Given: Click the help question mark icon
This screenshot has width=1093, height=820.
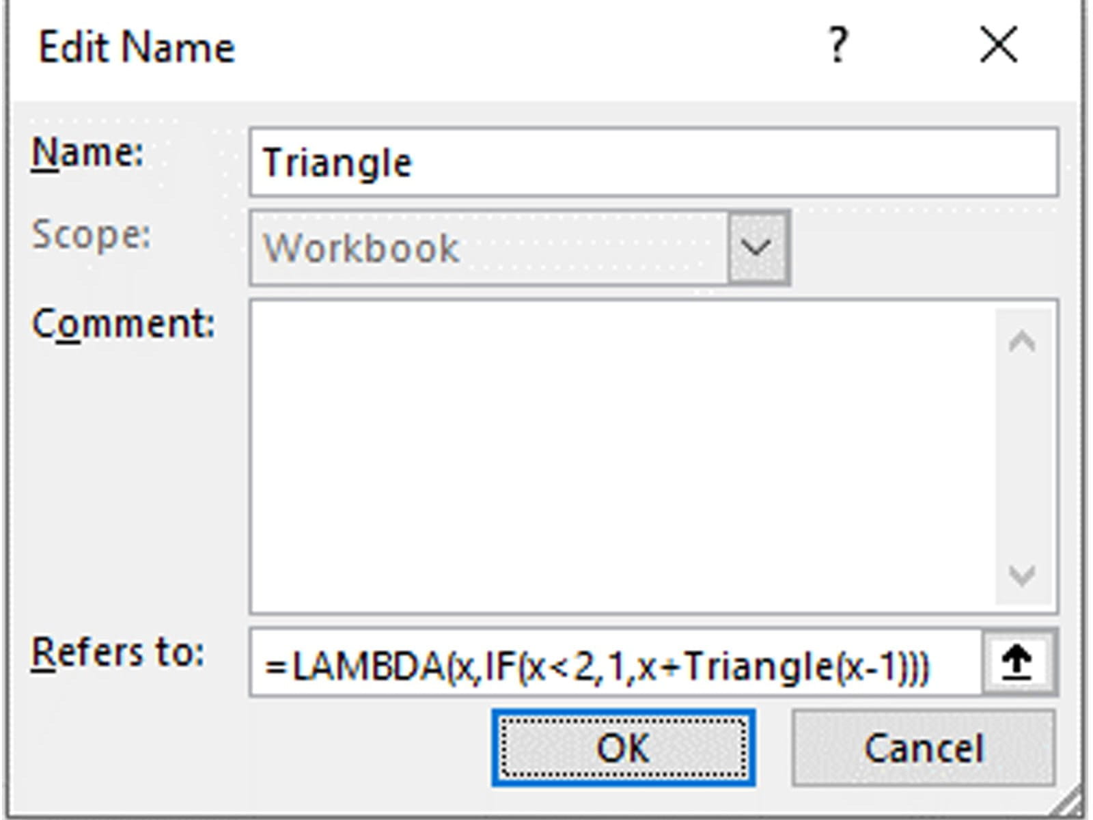Looking at the screenshot, I should point(838,46).
